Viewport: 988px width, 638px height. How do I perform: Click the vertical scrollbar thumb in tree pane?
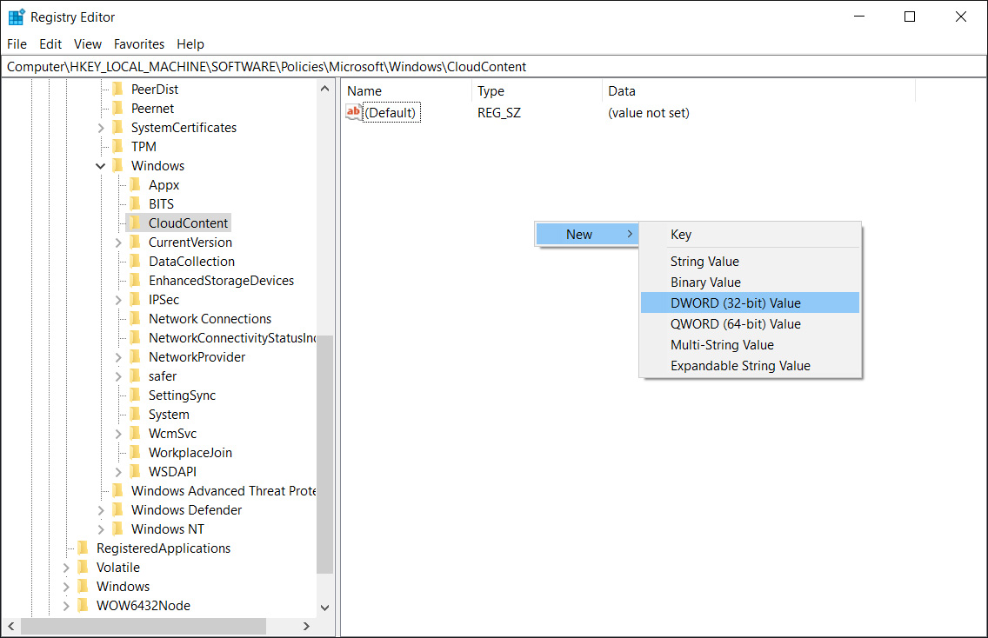coord(324,454)
